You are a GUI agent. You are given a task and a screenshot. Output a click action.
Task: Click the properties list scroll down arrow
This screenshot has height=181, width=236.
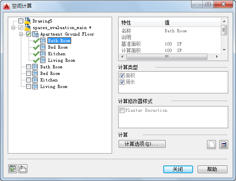click(224, 50)
